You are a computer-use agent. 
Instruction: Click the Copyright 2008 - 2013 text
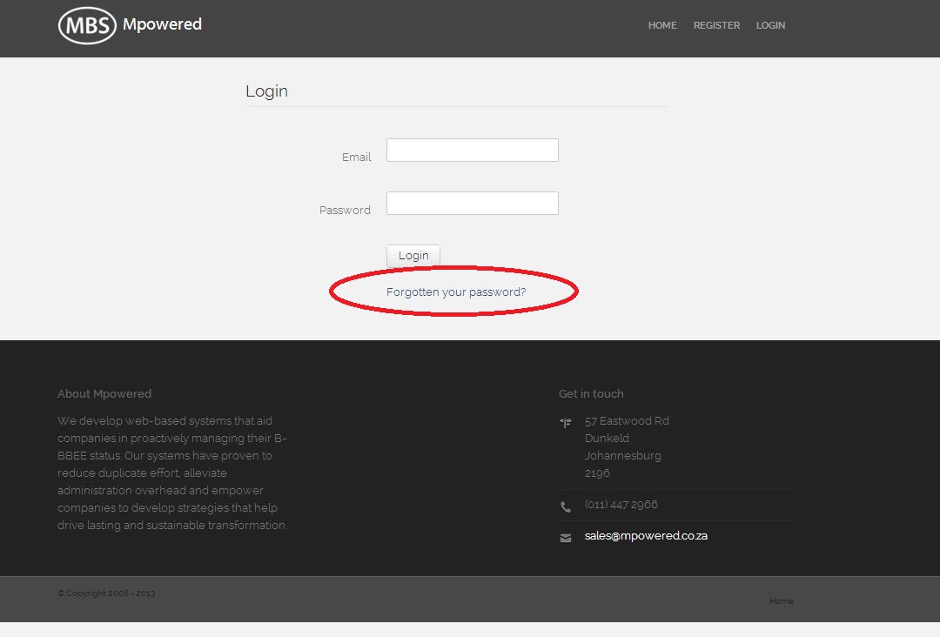click(x=107, y=593)
